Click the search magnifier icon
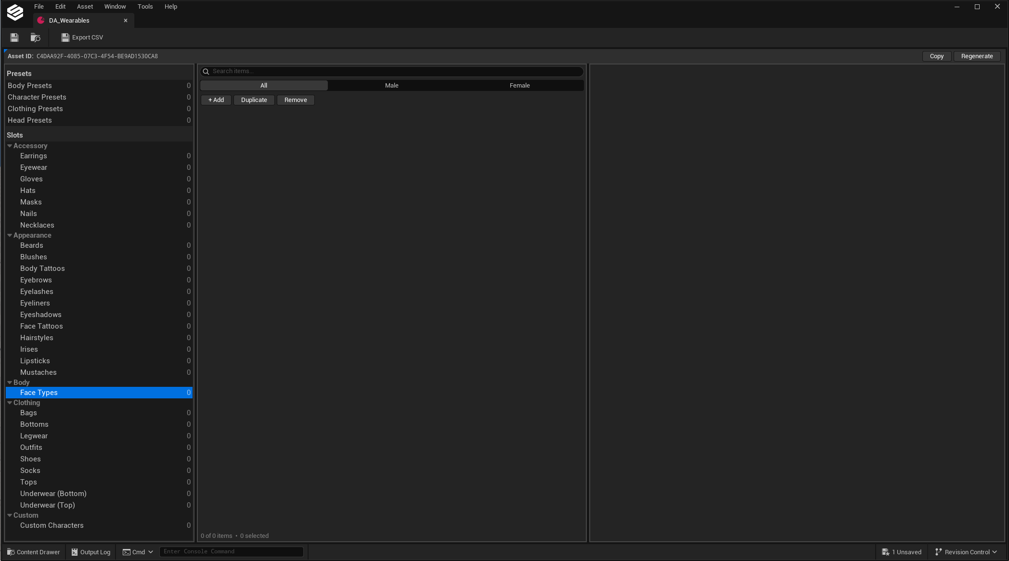 tap(206, 71)
